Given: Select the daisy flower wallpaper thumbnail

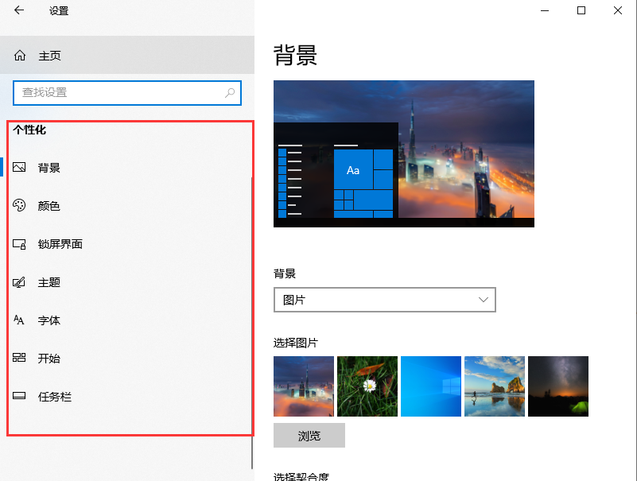Looking at the screenshot, I should click(x=367, y=386).
